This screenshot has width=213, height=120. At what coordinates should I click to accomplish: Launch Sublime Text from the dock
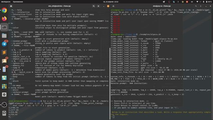point(4,52)
